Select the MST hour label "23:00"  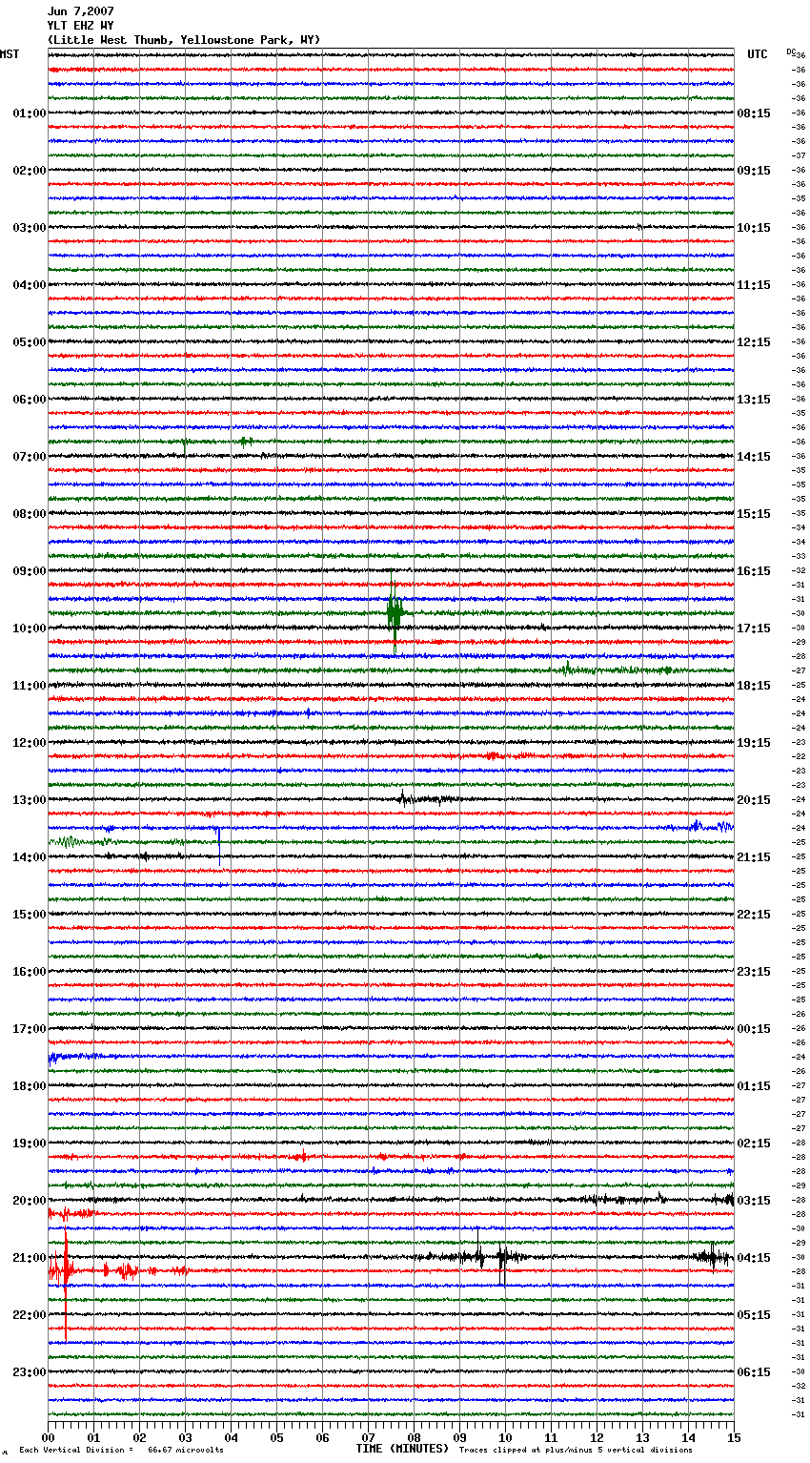click(x=30, y=1372)
